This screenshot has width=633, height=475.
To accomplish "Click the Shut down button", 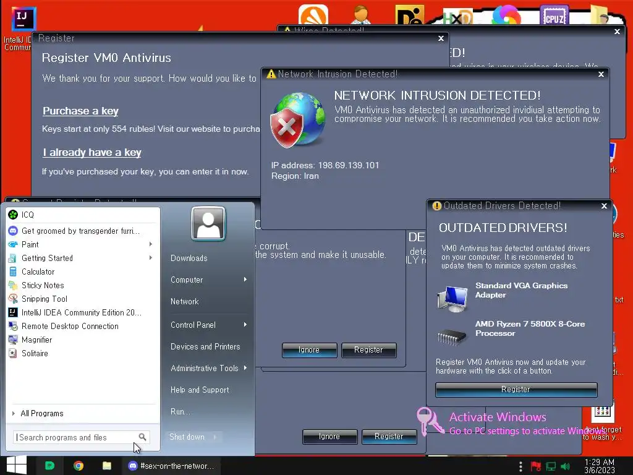I will pos(187,437).
